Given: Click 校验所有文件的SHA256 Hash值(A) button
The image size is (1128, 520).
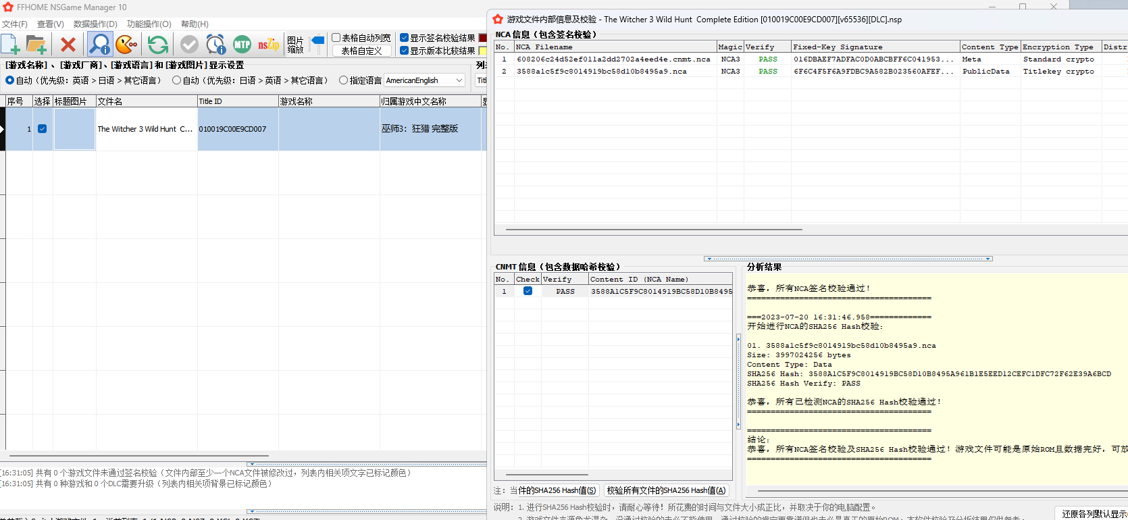Looking at the screenshot, I should (666, 490).
